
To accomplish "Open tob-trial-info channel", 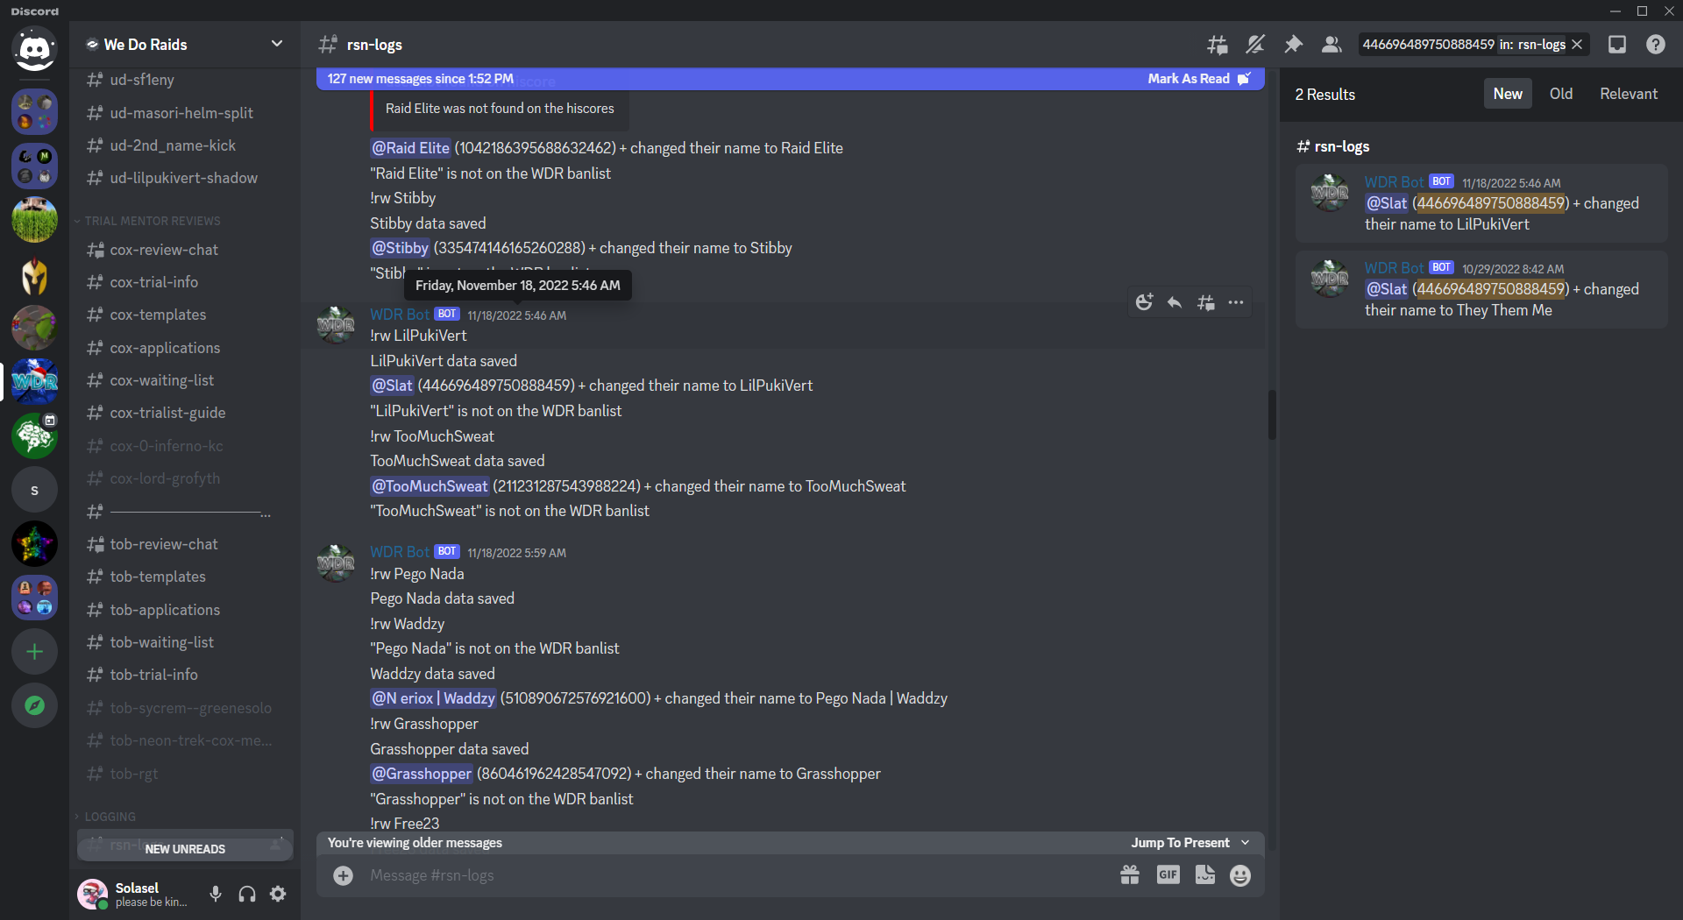I will (x=185, y=675).
